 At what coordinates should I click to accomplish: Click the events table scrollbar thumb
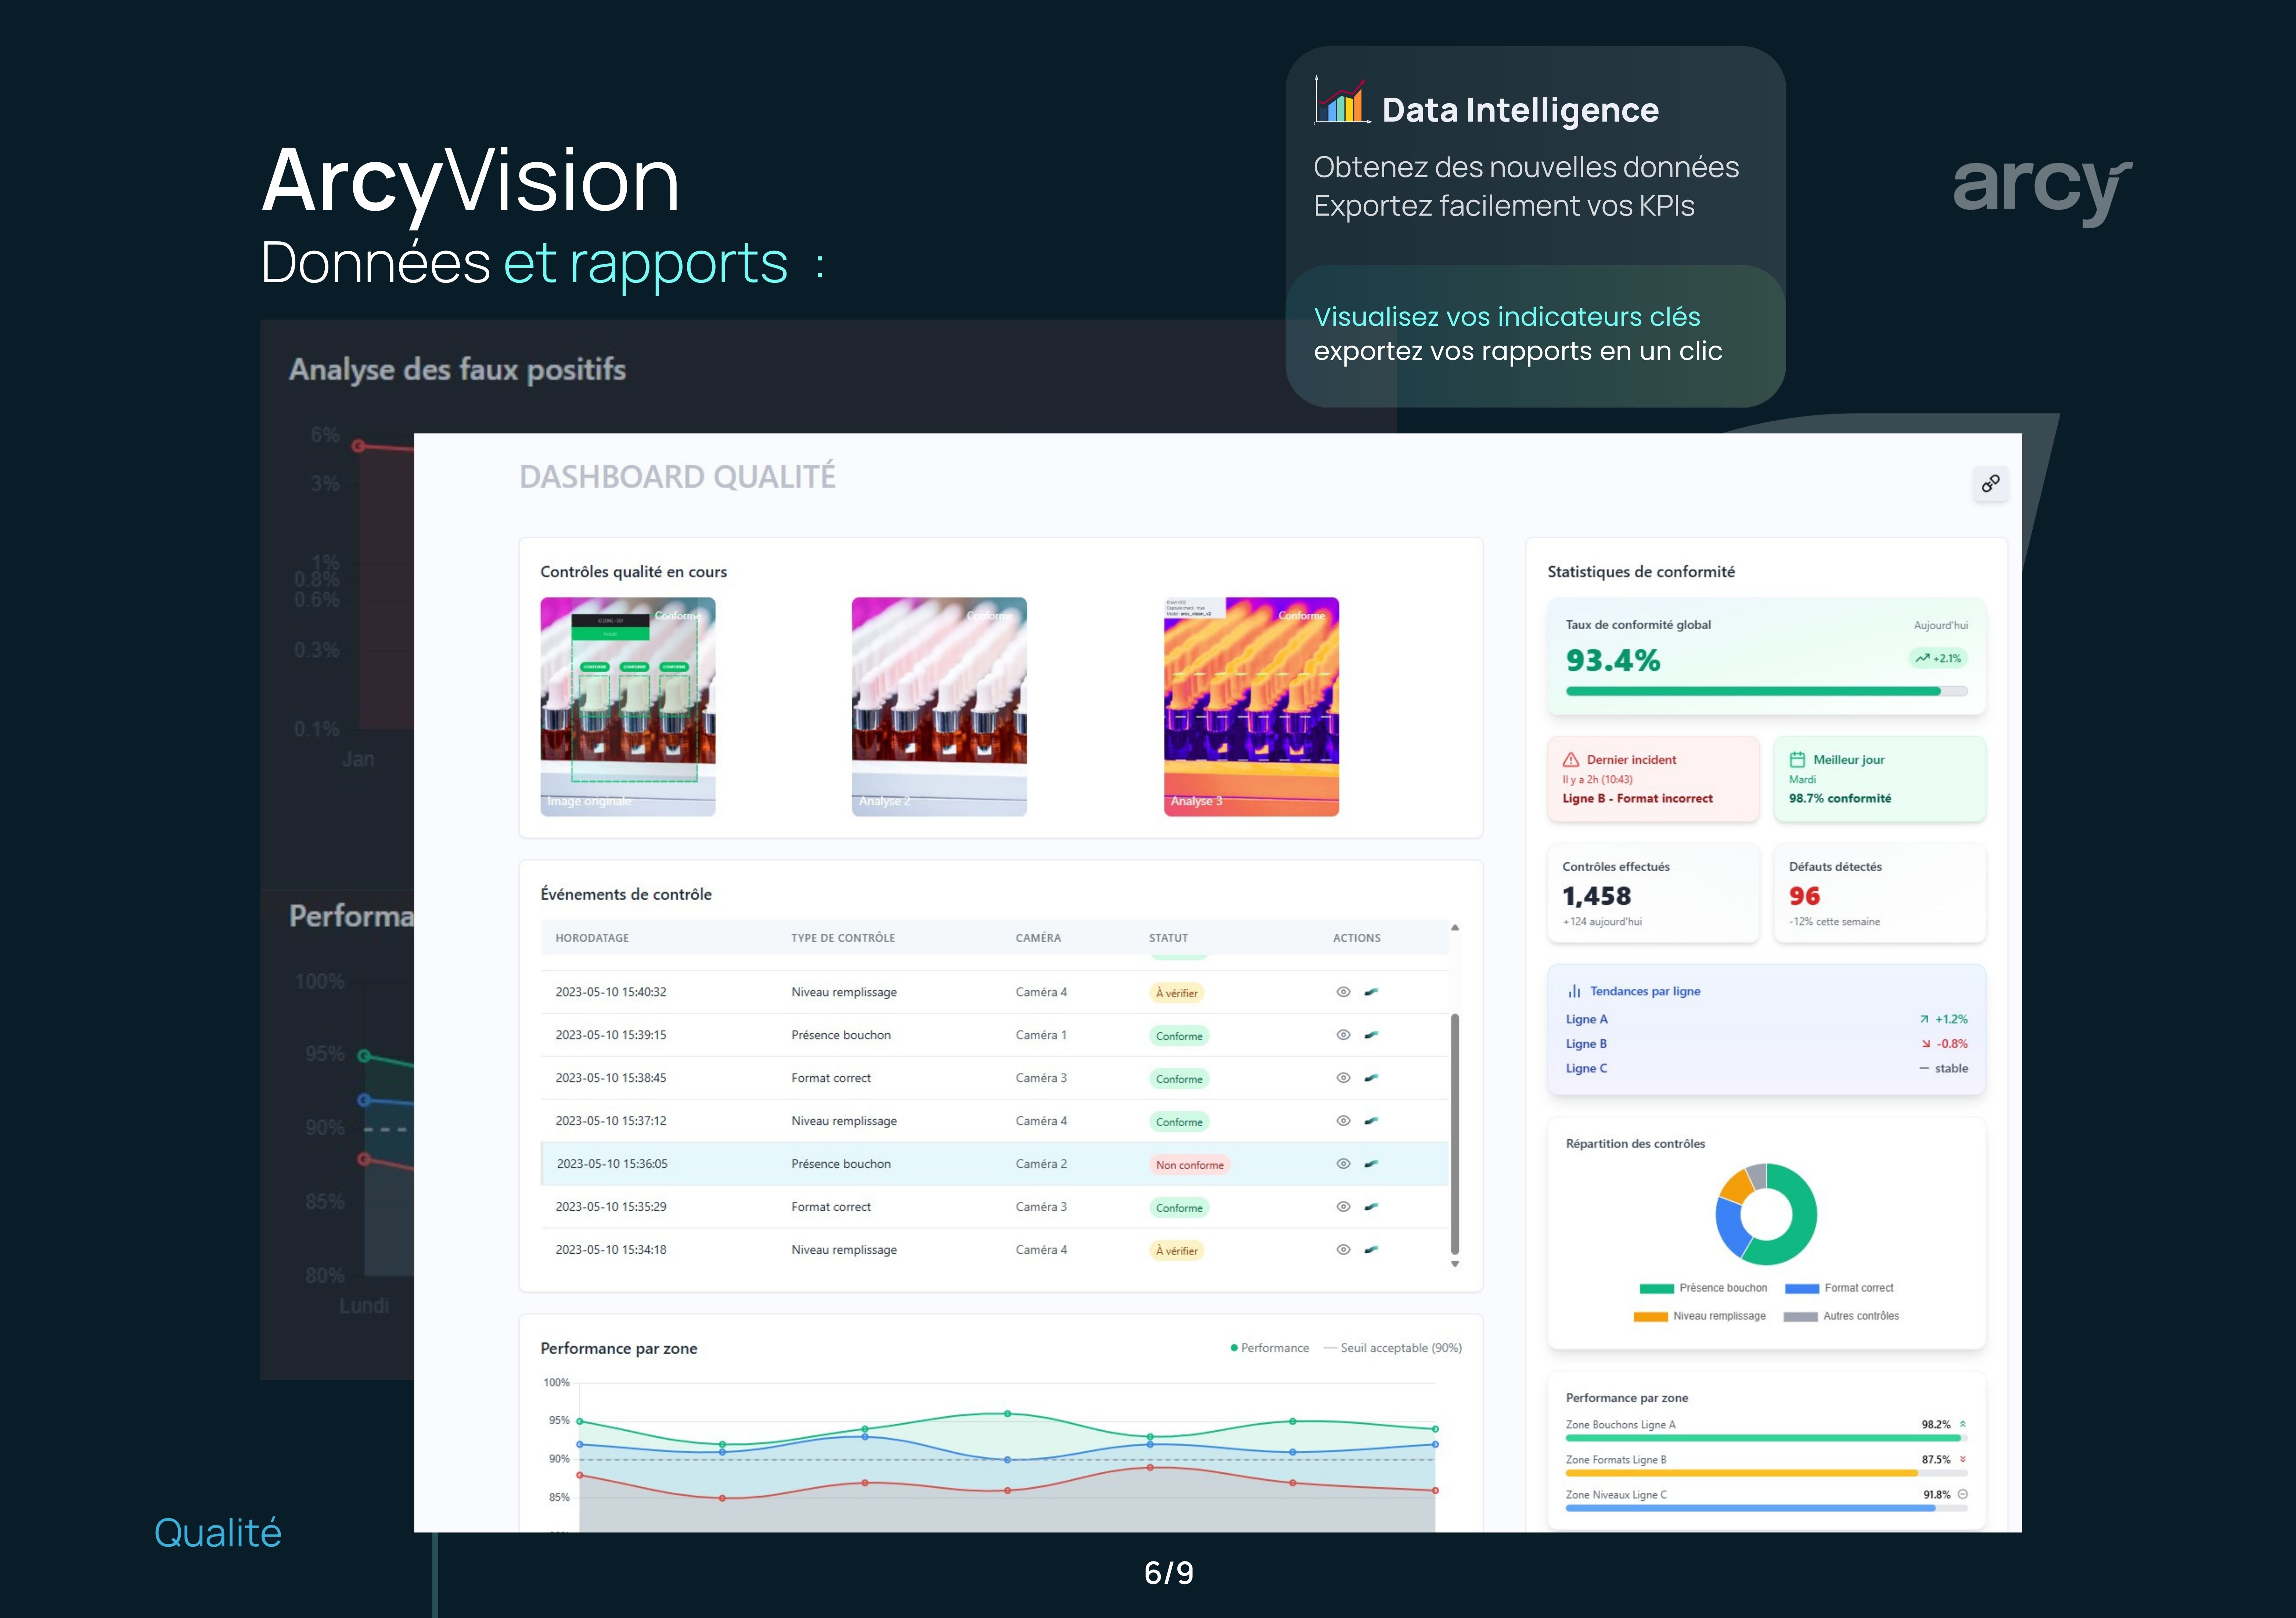(x=1455, y=1133)
